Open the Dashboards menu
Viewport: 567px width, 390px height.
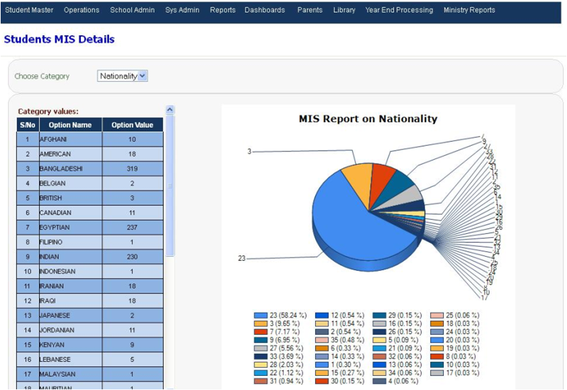[264, 10]
